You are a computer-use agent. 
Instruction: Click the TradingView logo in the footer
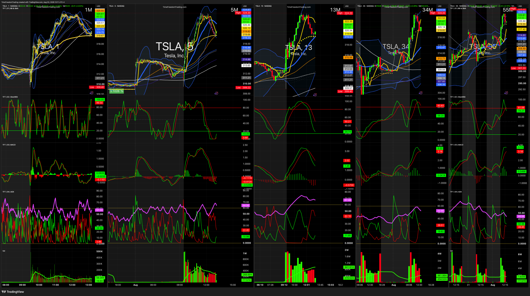click(13, 292)
